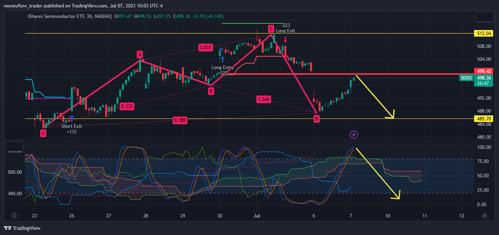499x235 pixels.
Task: Click the blue up arrow Short Exit marker
Action: click(x=72, y=118)
